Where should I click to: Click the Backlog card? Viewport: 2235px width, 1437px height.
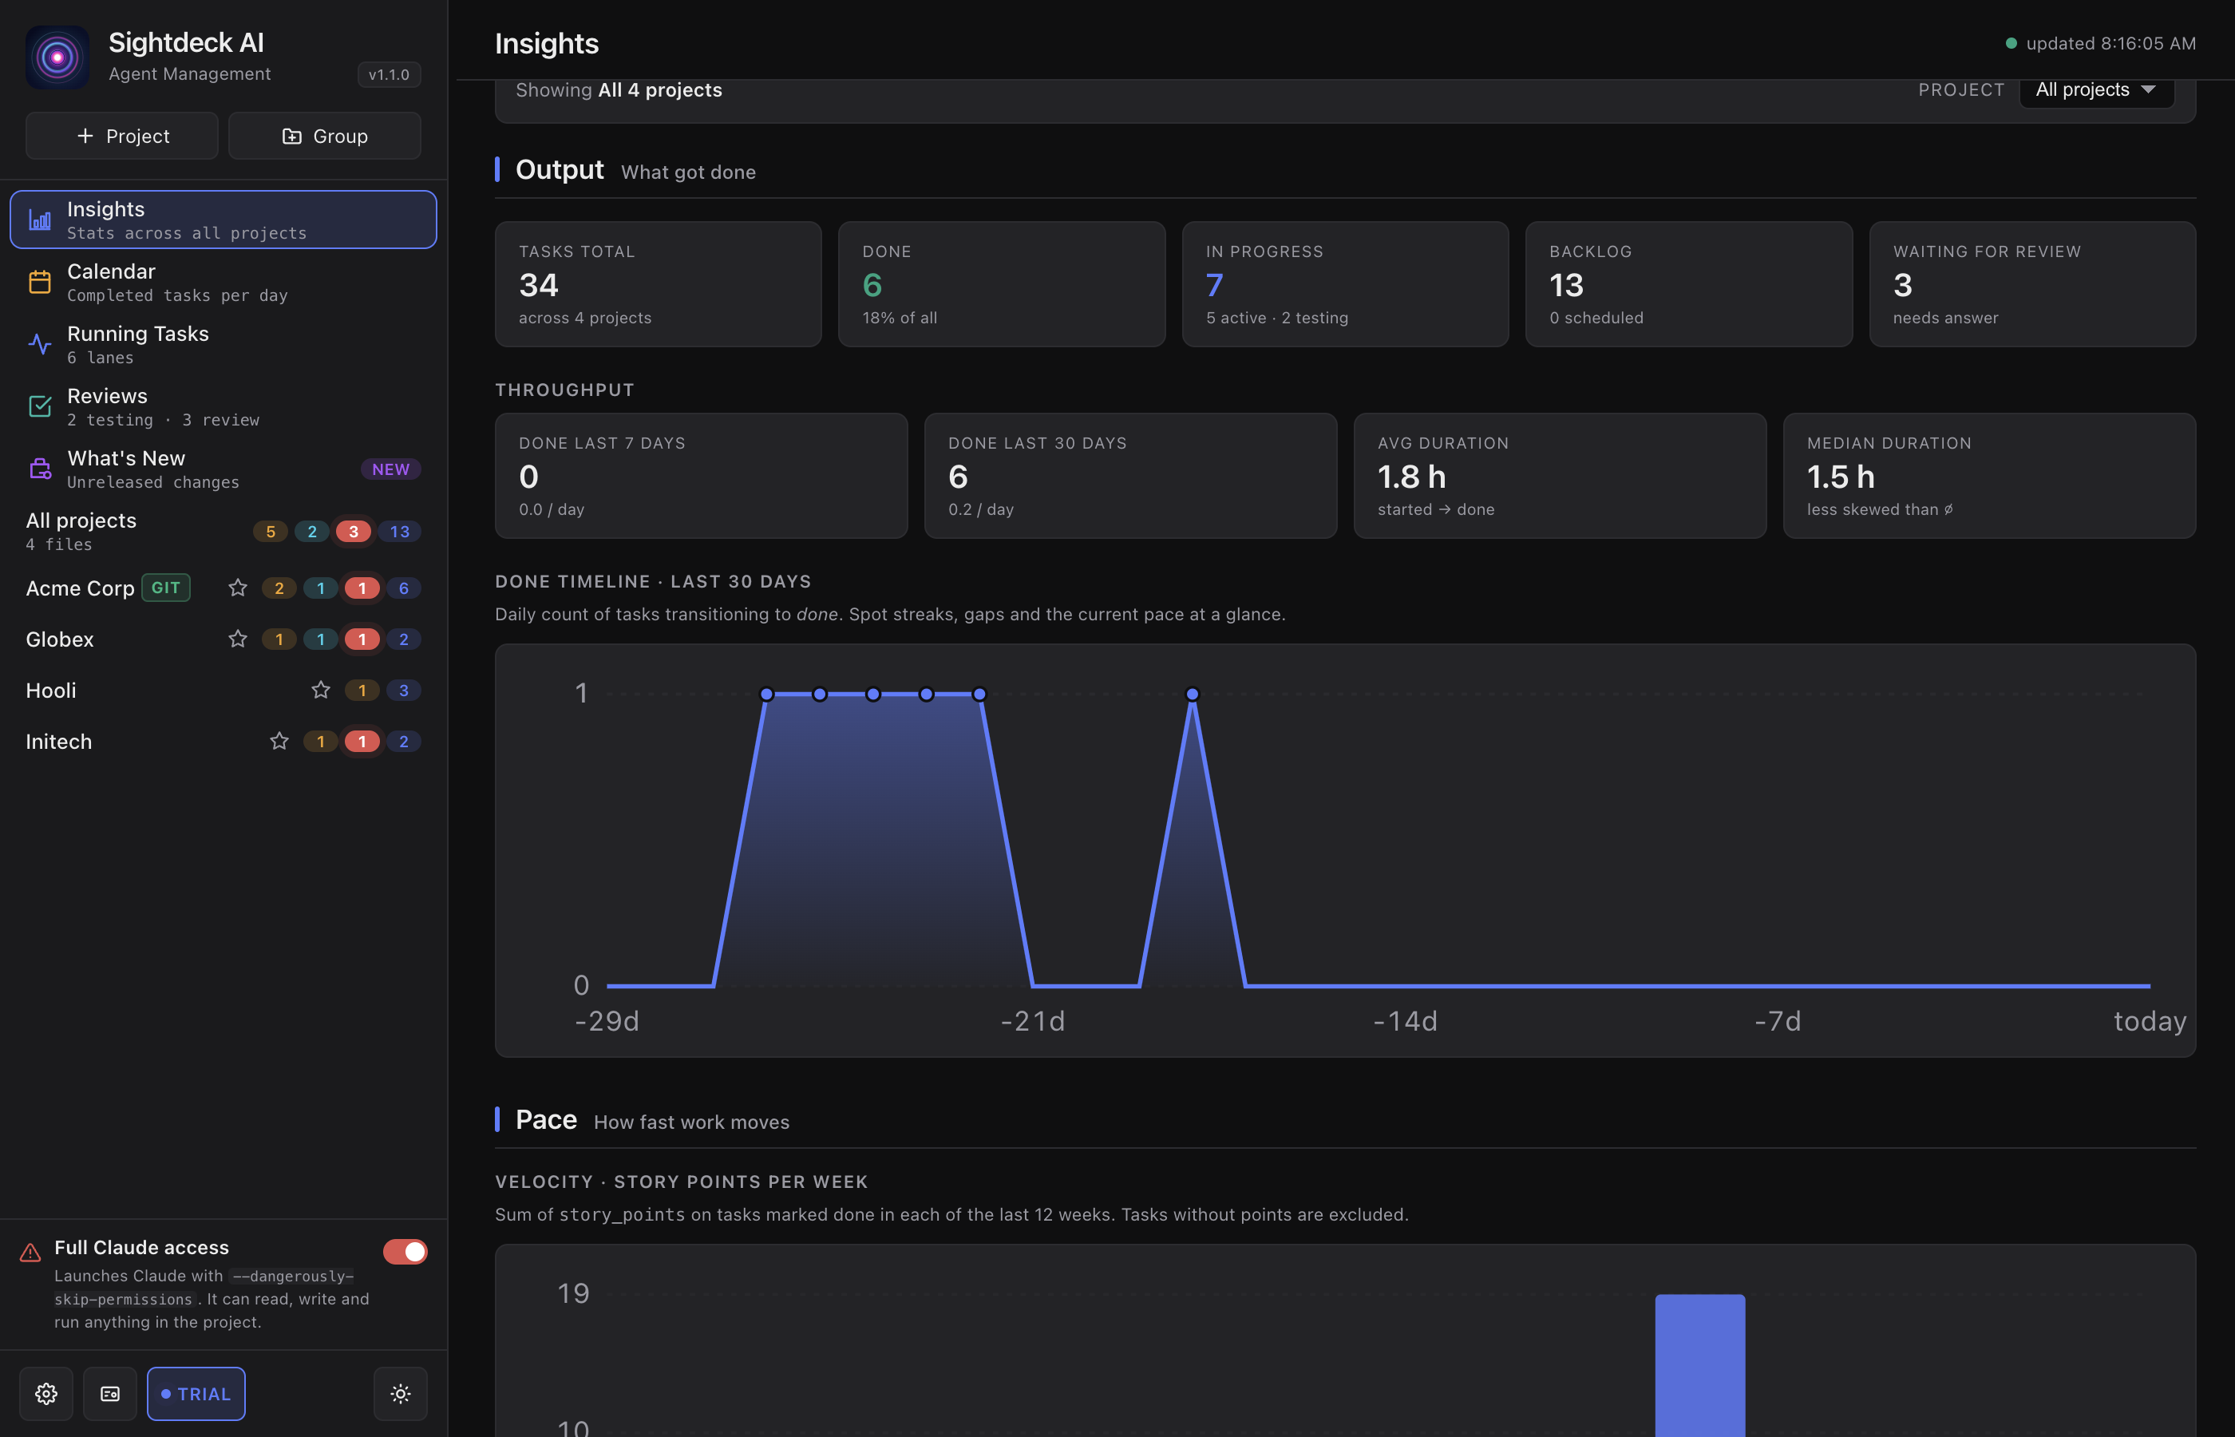(1688, 283)
